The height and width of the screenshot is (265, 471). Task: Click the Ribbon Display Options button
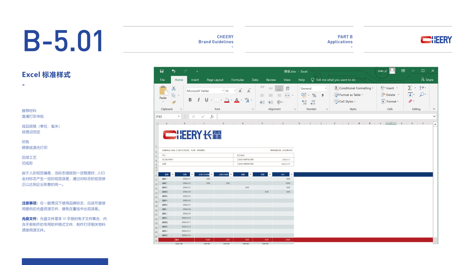point(403,71)
